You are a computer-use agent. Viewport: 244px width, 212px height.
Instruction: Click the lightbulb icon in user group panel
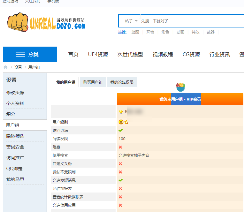coord(121,112)
